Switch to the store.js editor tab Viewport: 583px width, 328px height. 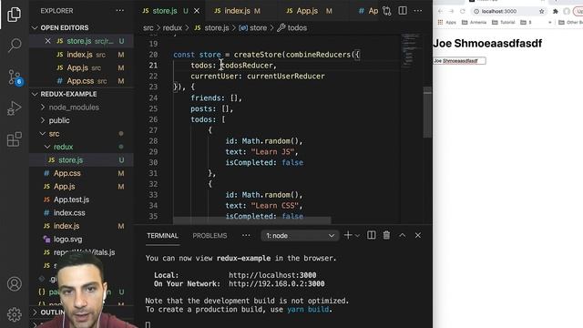165,11
